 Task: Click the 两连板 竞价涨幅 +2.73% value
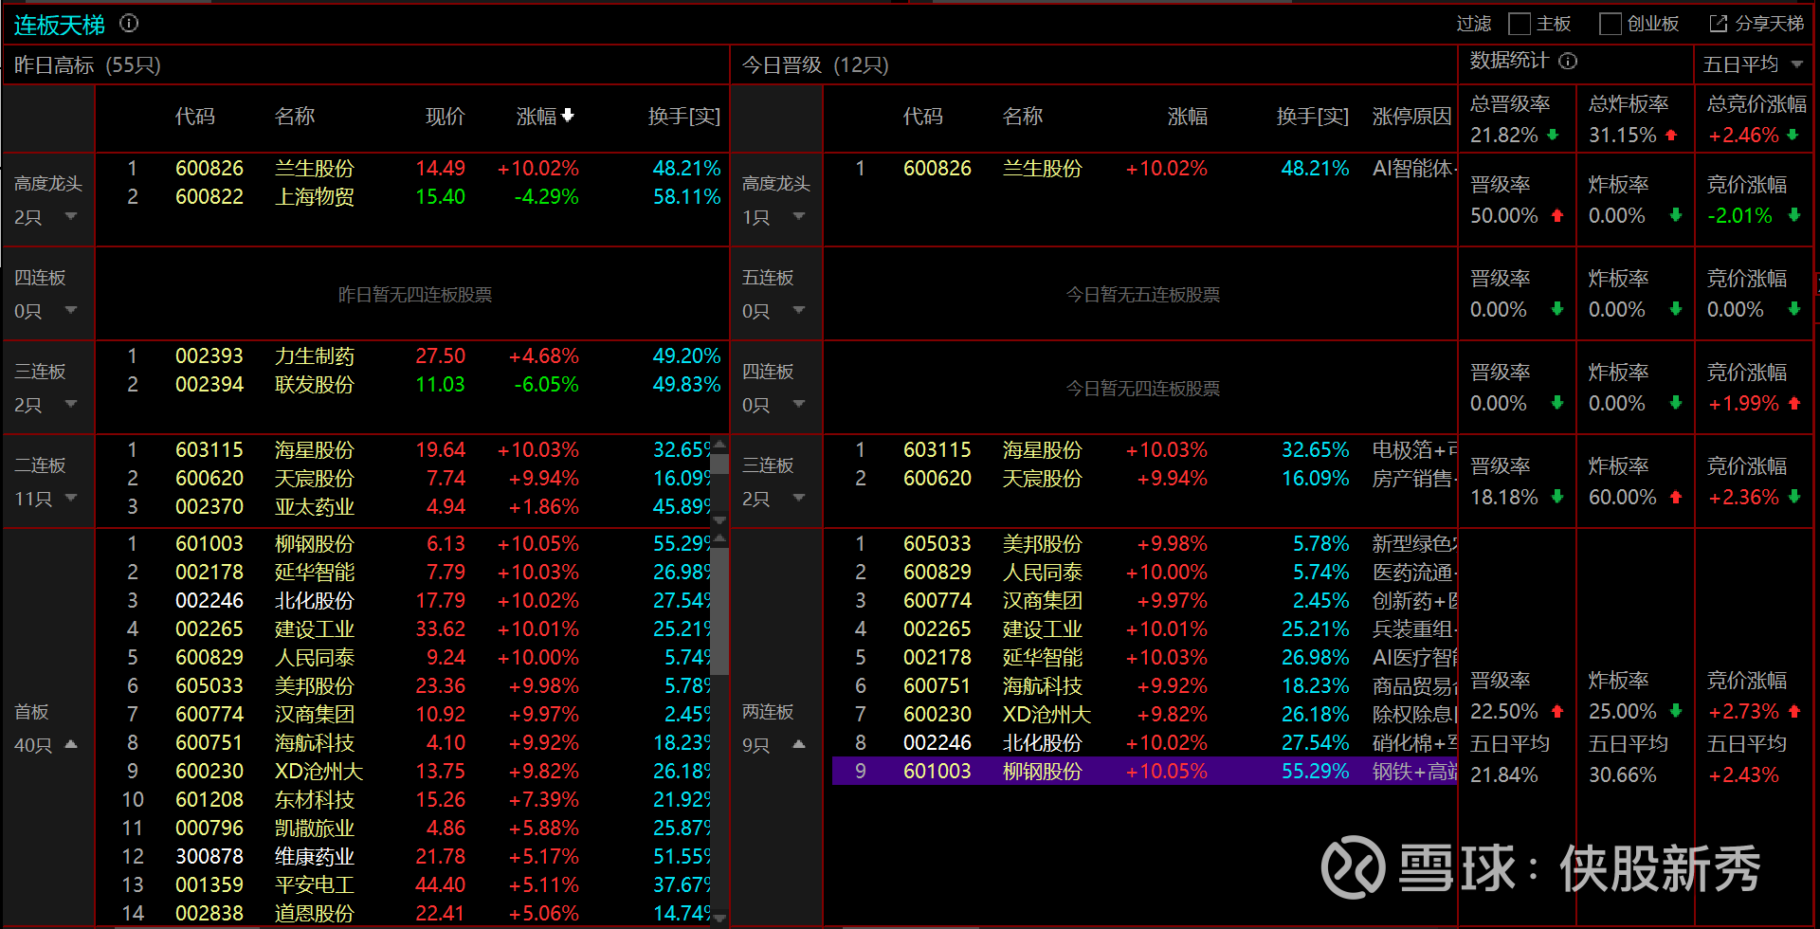1744,712
